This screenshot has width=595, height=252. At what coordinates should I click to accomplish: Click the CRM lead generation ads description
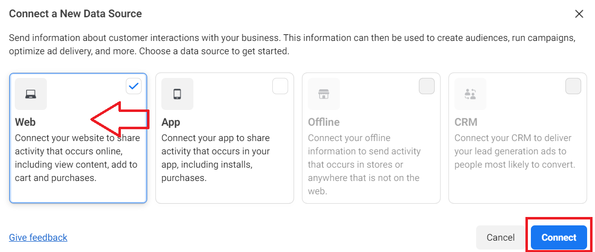515,151
